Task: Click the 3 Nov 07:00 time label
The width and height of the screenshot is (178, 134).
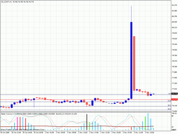Action: tap(127, 133)
